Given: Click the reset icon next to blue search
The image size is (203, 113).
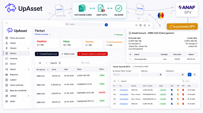Looking at the screenshot, I should pos(195,75).
